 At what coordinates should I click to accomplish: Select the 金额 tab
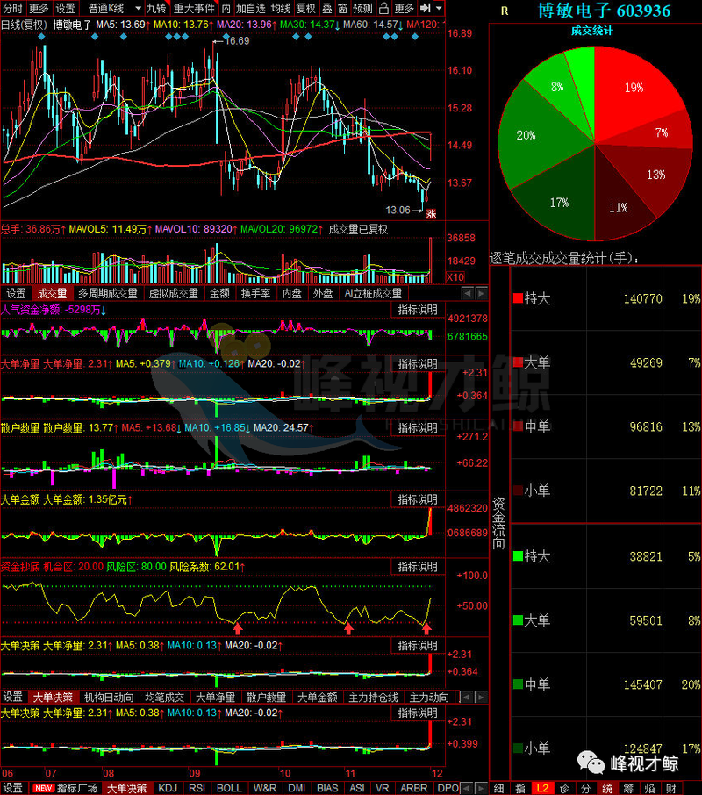(219, 293)
